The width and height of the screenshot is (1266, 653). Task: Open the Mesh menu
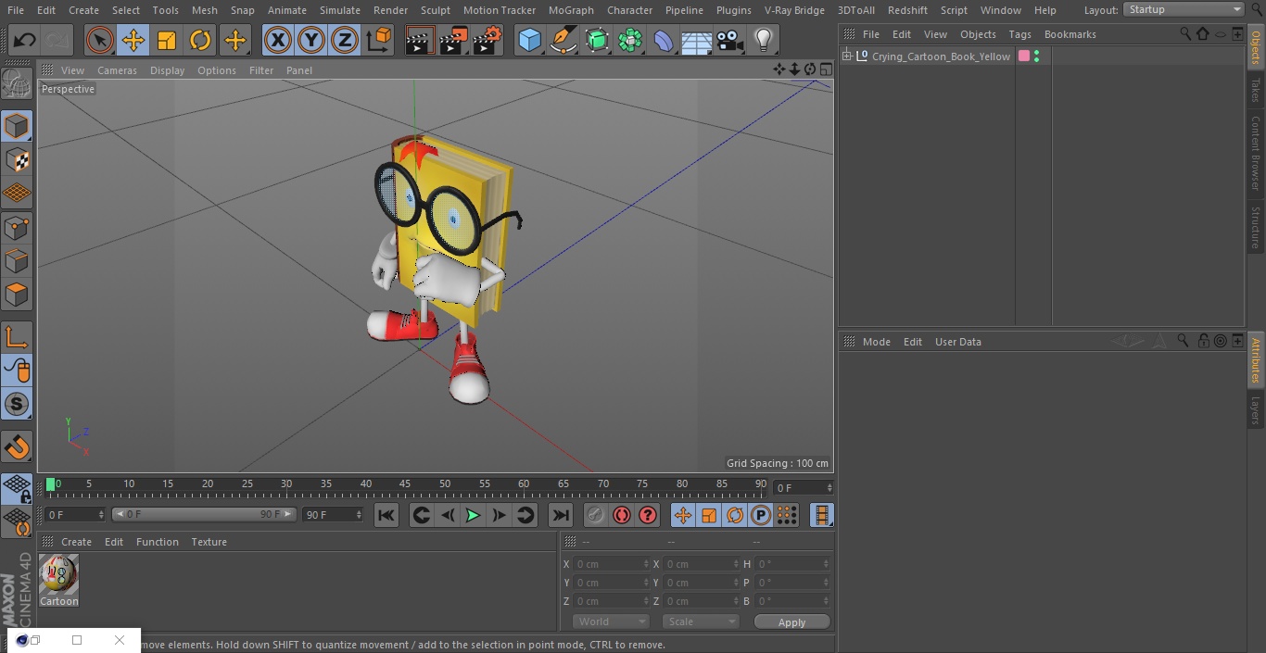[205, 10]
